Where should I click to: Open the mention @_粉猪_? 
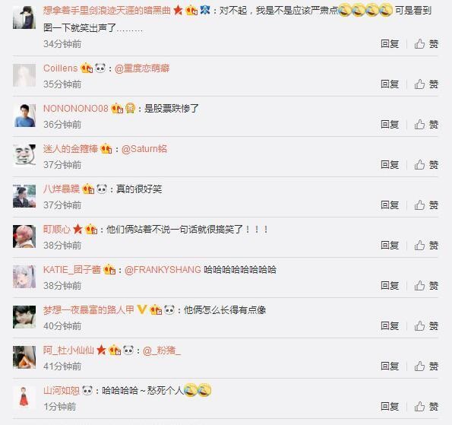coord(162,350)
